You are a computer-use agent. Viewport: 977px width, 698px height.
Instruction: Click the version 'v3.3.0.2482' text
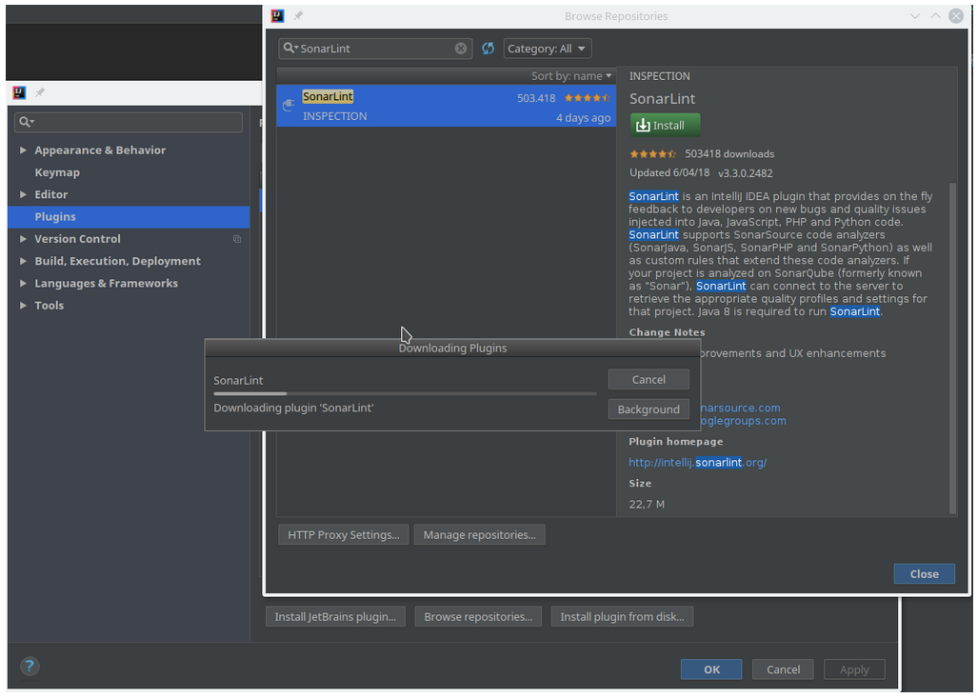tap(746, 173)
